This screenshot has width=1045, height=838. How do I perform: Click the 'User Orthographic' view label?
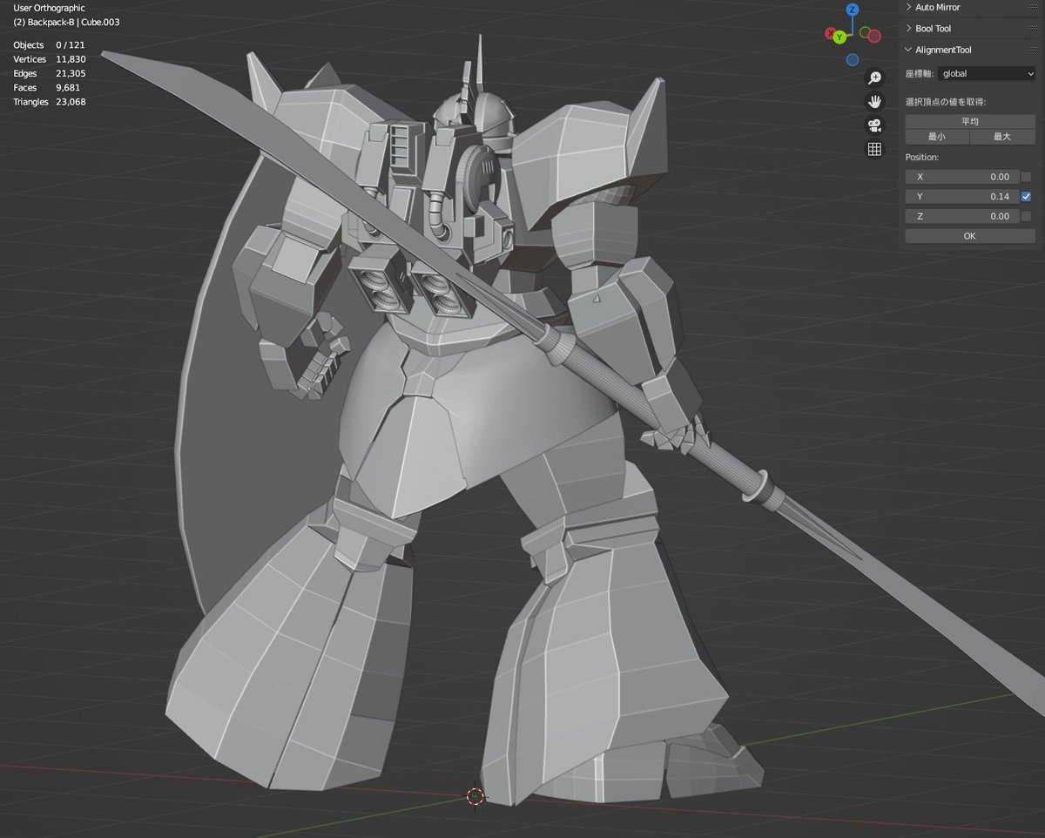click(50, 8)
